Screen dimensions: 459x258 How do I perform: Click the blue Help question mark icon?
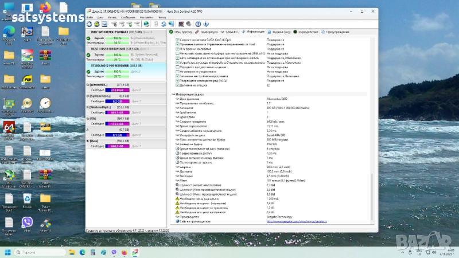(x=198, y=24)
